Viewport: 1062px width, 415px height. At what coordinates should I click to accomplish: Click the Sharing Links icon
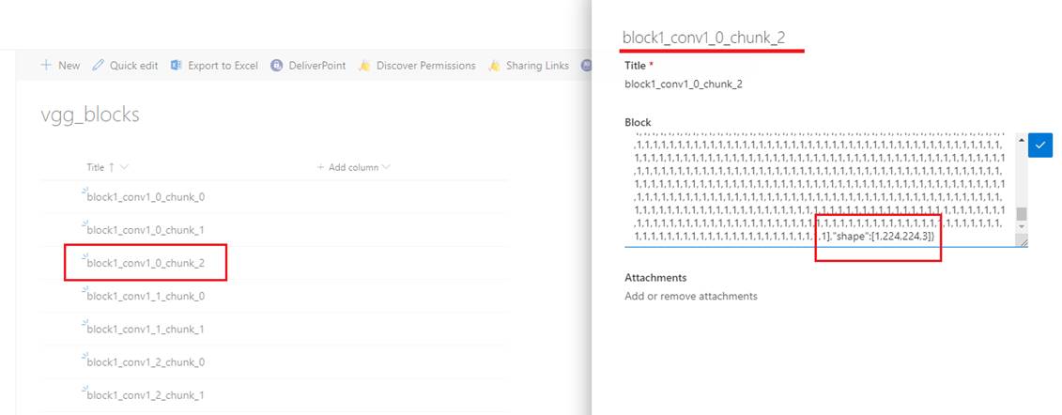(494, 66)
